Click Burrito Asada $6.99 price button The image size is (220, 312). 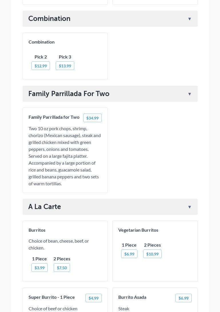click(x=183, y=298)
